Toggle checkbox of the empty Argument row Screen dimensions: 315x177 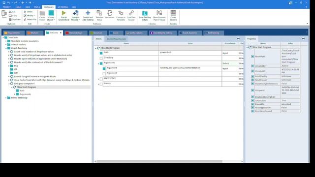point(104,74)
